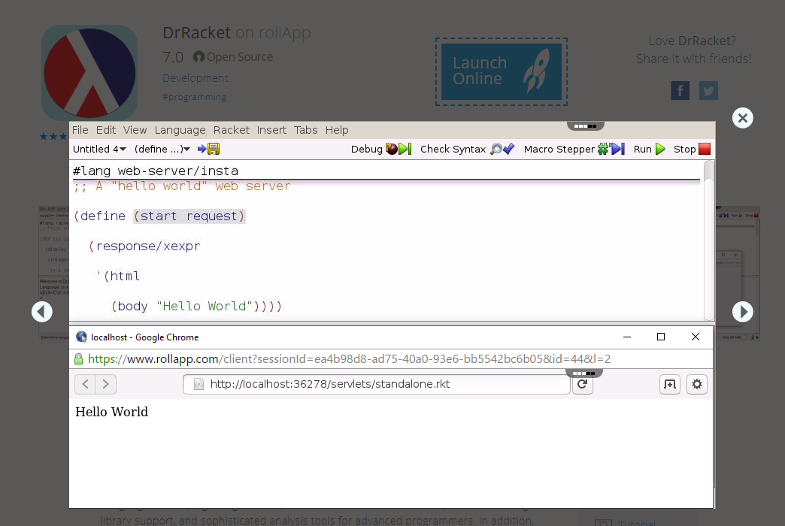This screenshot has height=526, width=785.
Task: Click the browser toolbar drag handle pill
Action: [x=583, y=373]
